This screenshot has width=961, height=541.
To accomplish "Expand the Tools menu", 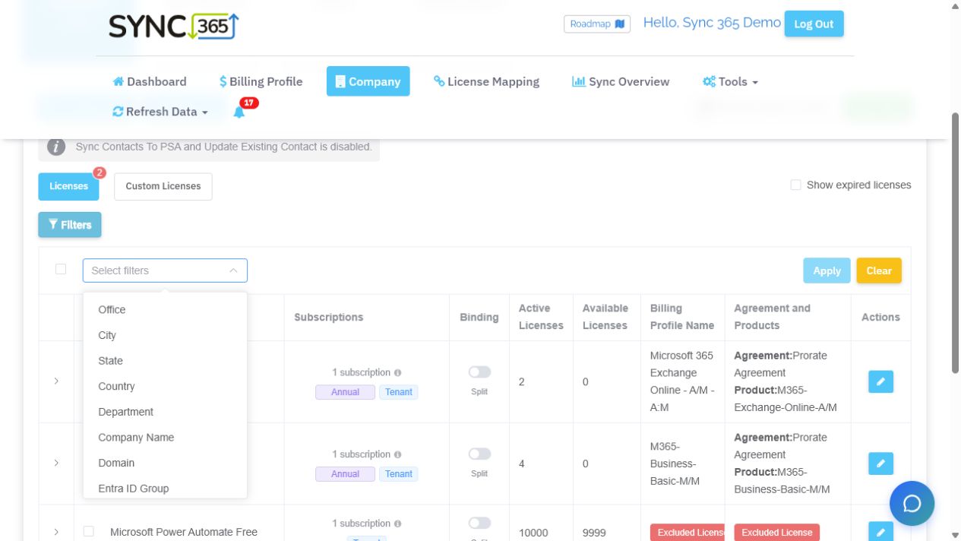I will [730, 81].
